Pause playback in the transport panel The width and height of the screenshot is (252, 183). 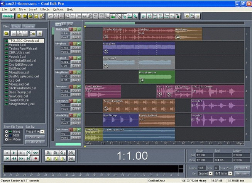pyautogui.click(x=21, y=153)
